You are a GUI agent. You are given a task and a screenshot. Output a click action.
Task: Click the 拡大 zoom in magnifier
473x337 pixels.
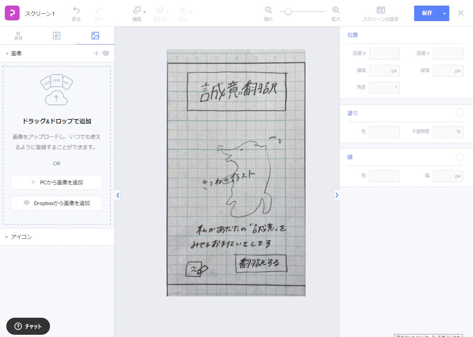[336, 10]
